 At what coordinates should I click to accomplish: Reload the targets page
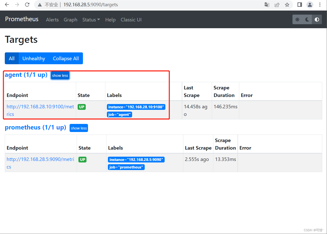tap(27, 5)
